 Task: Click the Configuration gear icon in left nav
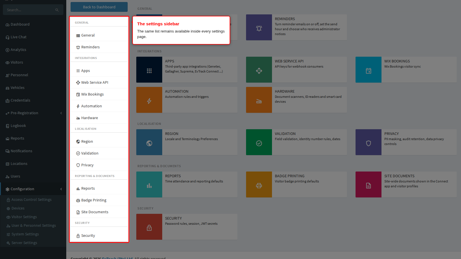(x=7, y=189)
